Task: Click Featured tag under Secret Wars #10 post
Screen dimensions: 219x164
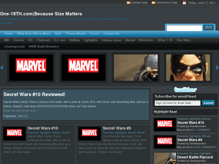Action: (33, 133)
